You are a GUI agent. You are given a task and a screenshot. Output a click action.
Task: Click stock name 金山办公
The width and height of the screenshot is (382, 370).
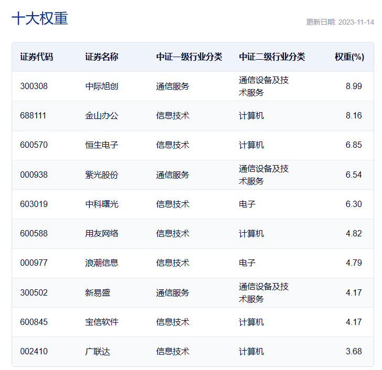coord(102,115)
